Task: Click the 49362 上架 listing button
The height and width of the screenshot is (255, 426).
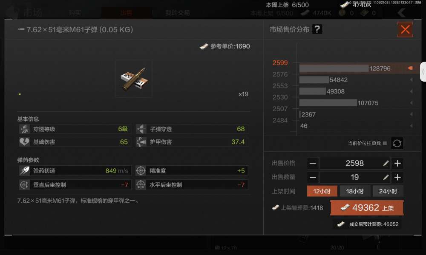Action: (367, 208)
